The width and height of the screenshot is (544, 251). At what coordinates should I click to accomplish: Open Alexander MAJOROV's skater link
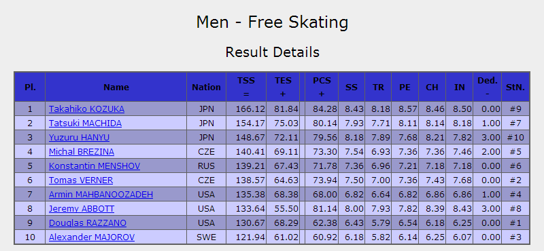[92, 237]
